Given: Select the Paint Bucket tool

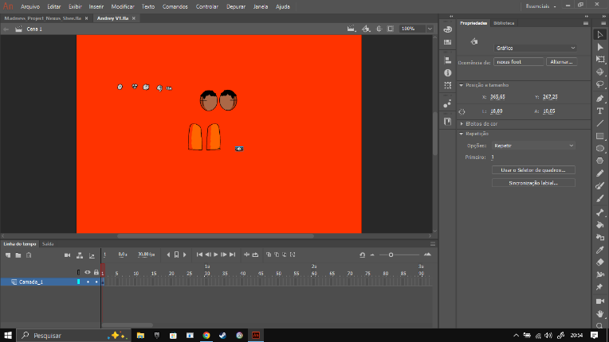Looking at the screenshot, I should click(600, 224).
